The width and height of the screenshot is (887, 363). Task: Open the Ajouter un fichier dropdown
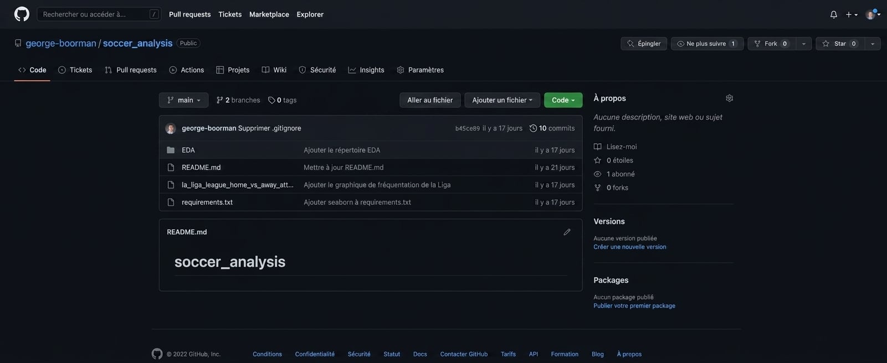coord(502,100)
